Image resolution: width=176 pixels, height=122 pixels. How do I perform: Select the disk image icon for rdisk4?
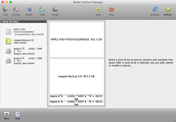(9, 61)
